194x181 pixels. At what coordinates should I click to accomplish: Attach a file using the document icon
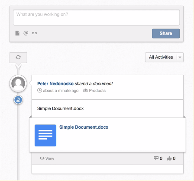(x=17, y=33)
